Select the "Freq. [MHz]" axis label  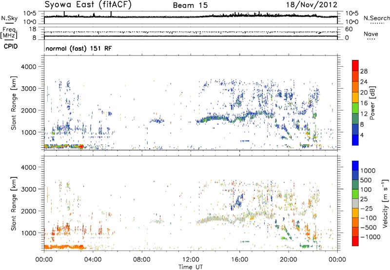click(9, 33)
